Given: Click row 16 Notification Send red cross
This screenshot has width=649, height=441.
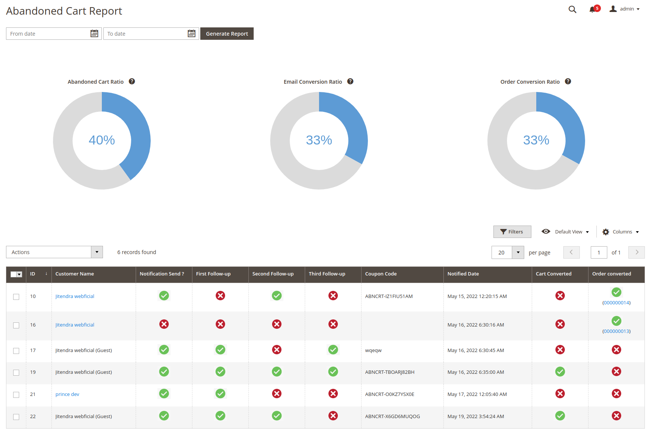Looking at the screenshot, I should (x=164, y=324).
